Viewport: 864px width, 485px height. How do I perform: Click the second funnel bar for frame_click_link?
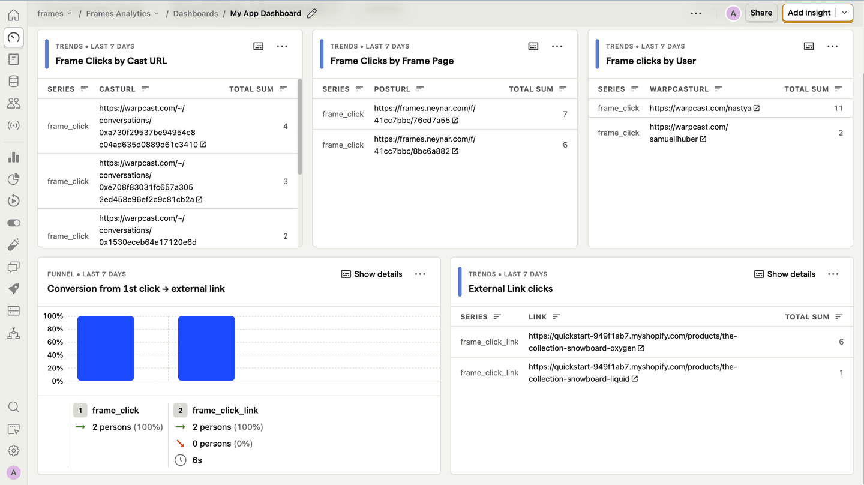tap(206, 348)
